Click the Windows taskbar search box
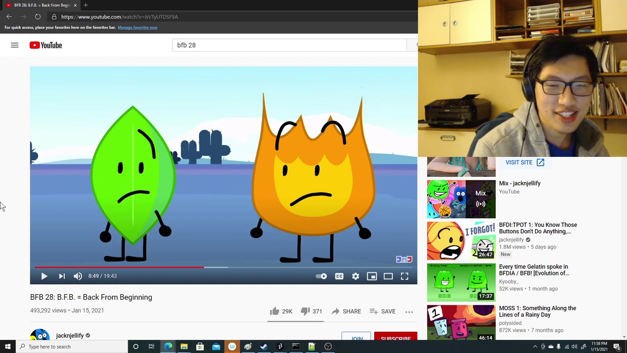 coord(72,347)
